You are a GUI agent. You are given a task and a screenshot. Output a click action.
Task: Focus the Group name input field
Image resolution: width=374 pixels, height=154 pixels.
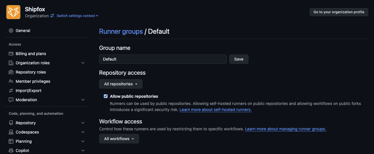[x=163, y=59]
